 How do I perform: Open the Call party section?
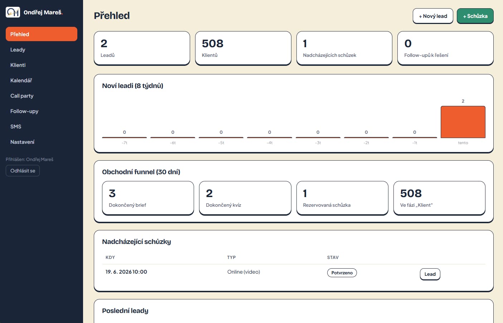pyautogui.click(x=42, y=96)
